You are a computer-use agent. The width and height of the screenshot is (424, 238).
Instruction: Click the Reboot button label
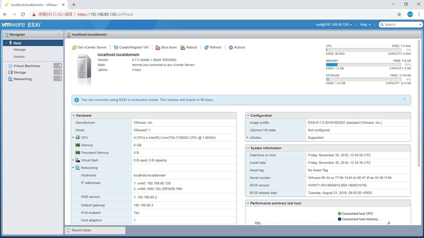(x=192, y=48)
